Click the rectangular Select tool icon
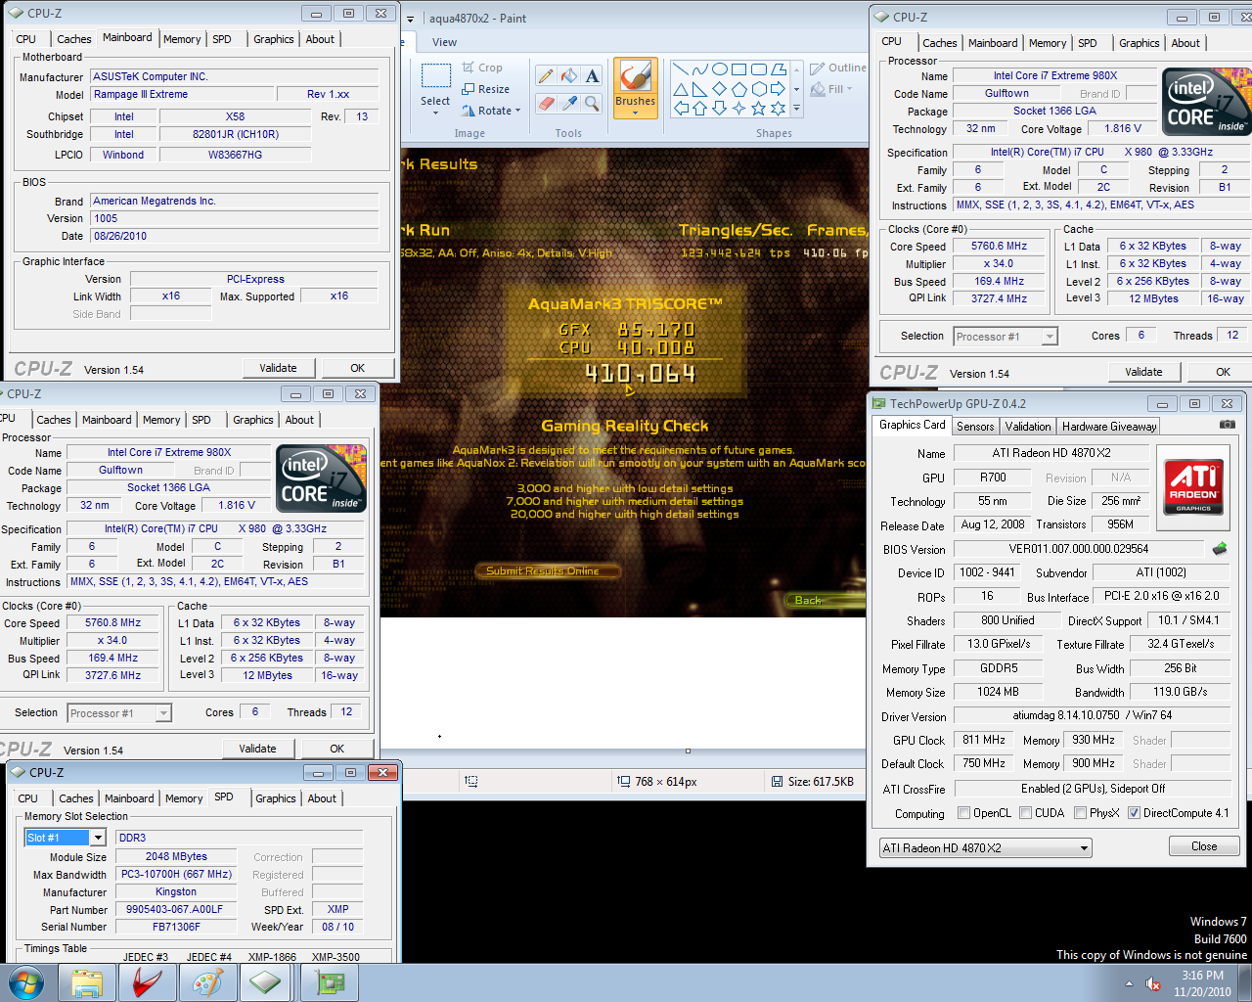Image resolution: width=1252 pixels, height=1002 pixels. click(x=435, y=76)
